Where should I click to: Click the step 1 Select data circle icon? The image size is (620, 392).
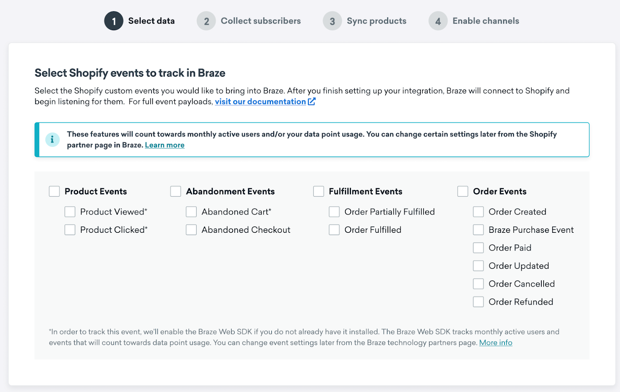tap(114, 21)
